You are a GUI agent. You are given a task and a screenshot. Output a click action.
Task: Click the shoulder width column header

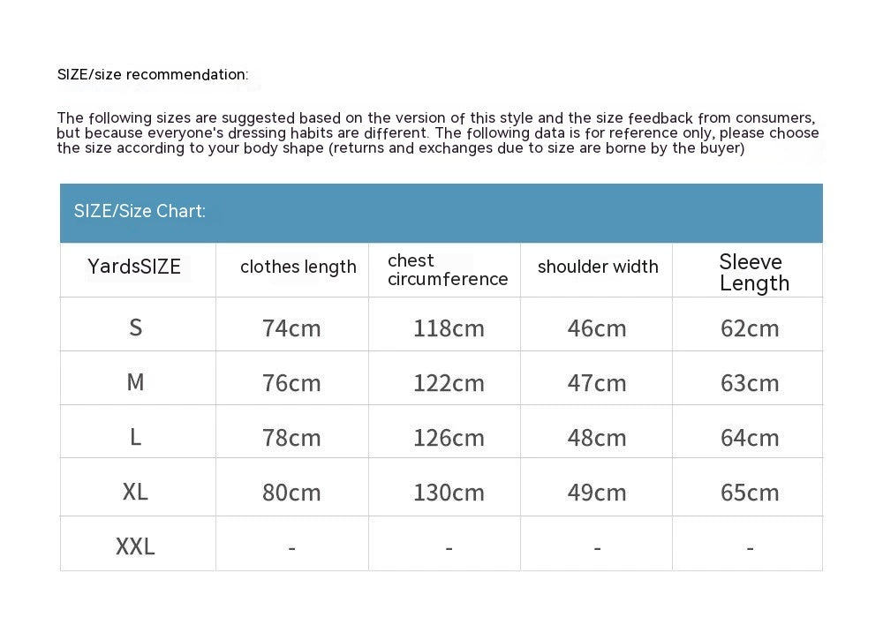[x=598, y=267]
